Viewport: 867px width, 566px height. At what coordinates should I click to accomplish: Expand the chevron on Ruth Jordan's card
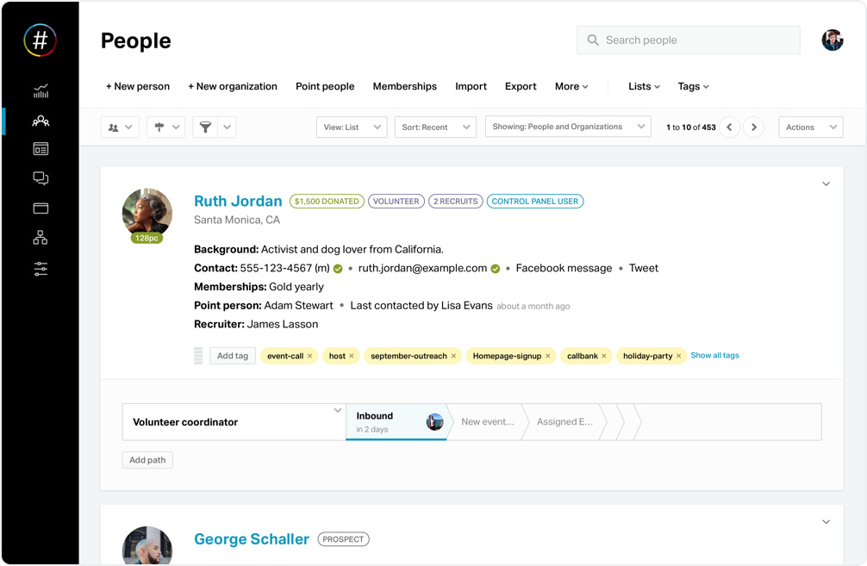tap(826, 184)
